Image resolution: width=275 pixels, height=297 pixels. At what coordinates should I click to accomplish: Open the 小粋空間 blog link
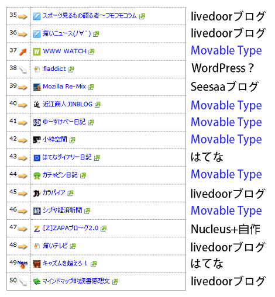coord(55,140)
